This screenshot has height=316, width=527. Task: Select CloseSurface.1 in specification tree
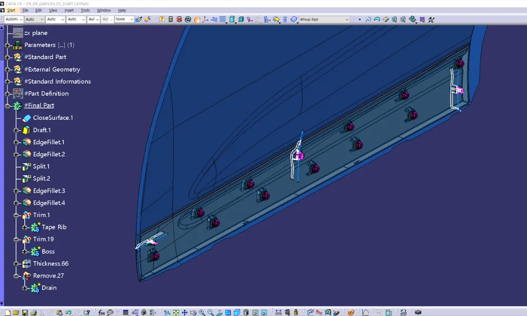point(53,118)
